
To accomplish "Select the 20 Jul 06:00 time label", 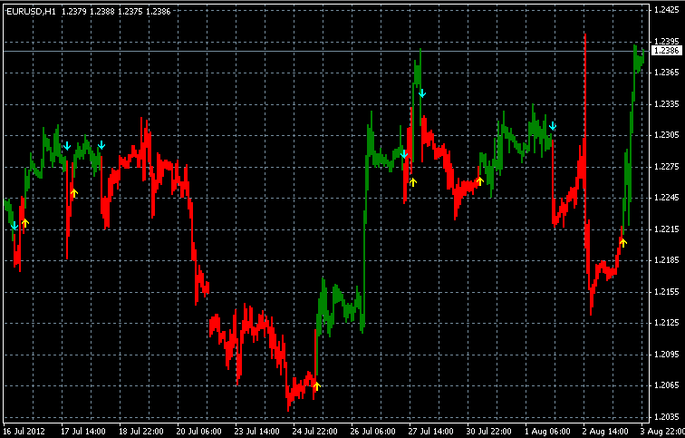I will pyautogui.click(x=199, y=432).
